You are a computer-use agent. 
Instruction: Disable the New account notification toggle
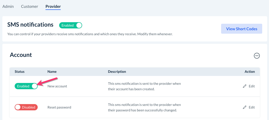(26, 86)
